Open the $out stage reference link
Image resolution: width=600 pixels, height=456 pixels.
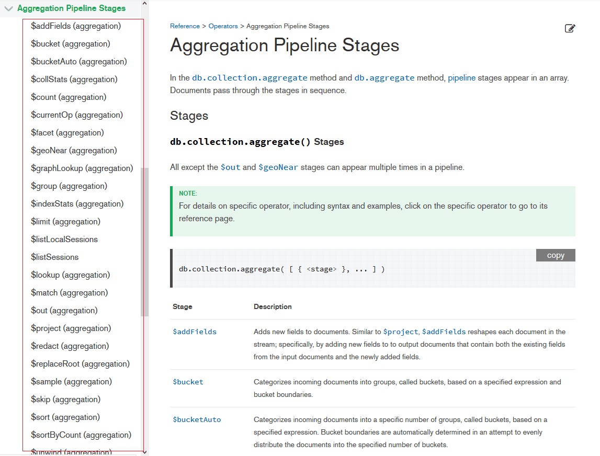pos(230,166)
